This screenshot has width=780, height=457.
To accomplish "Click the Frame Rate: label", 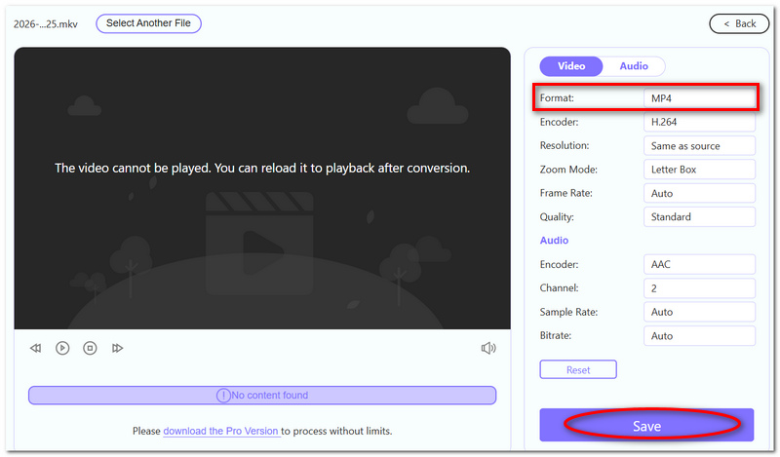I will pyautogui.click(x=566, y=193).
